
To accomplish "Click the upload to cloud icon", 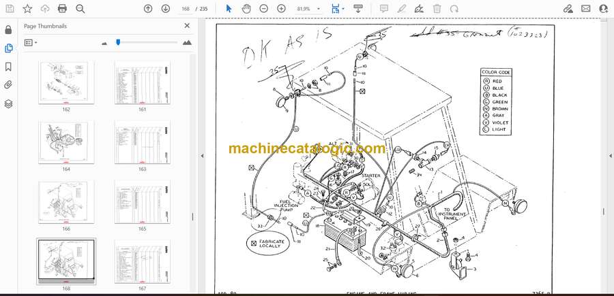I will pos(45,9).
